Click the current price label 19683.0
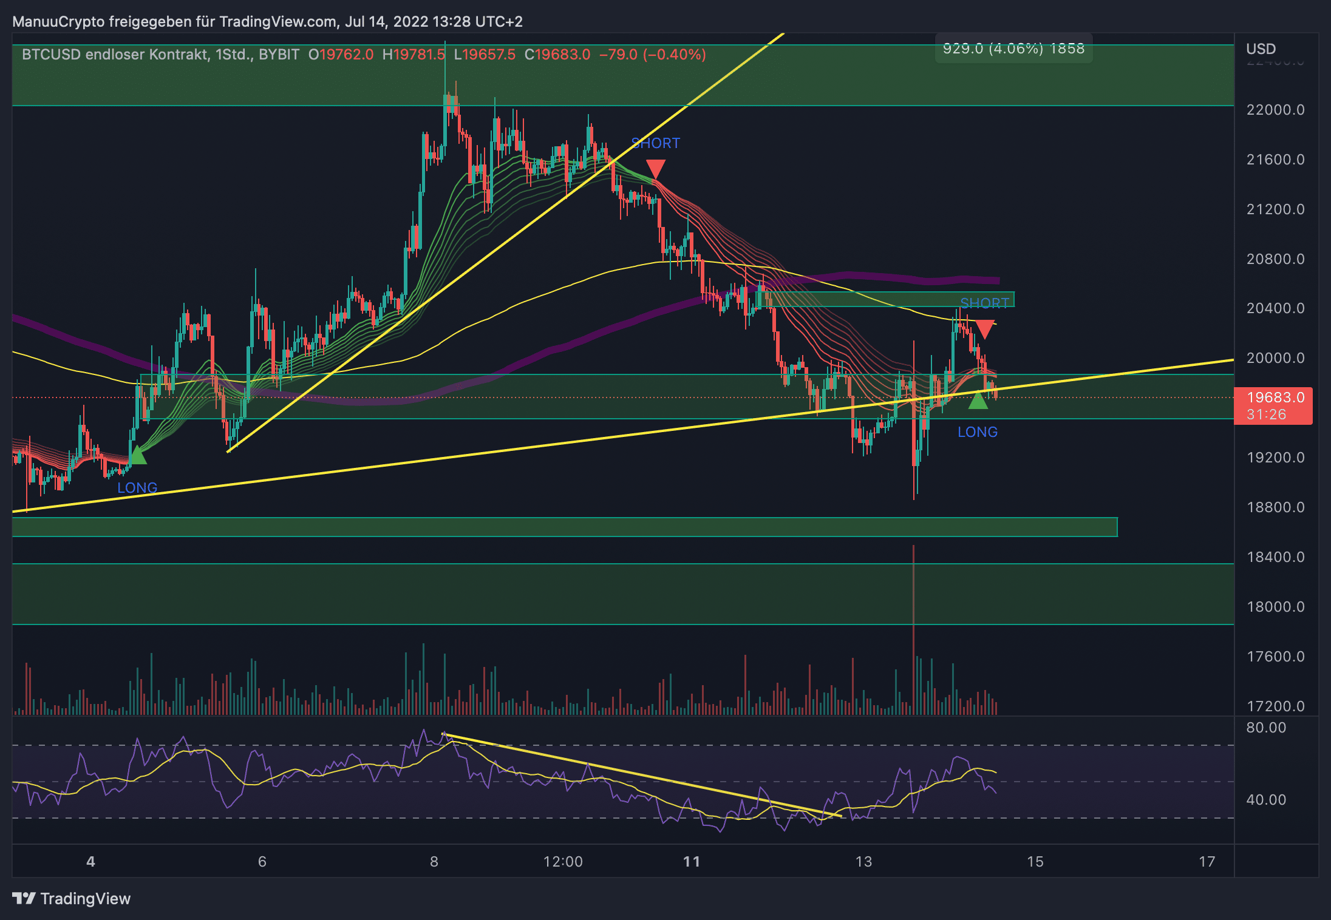 [x=1275, y=397]
